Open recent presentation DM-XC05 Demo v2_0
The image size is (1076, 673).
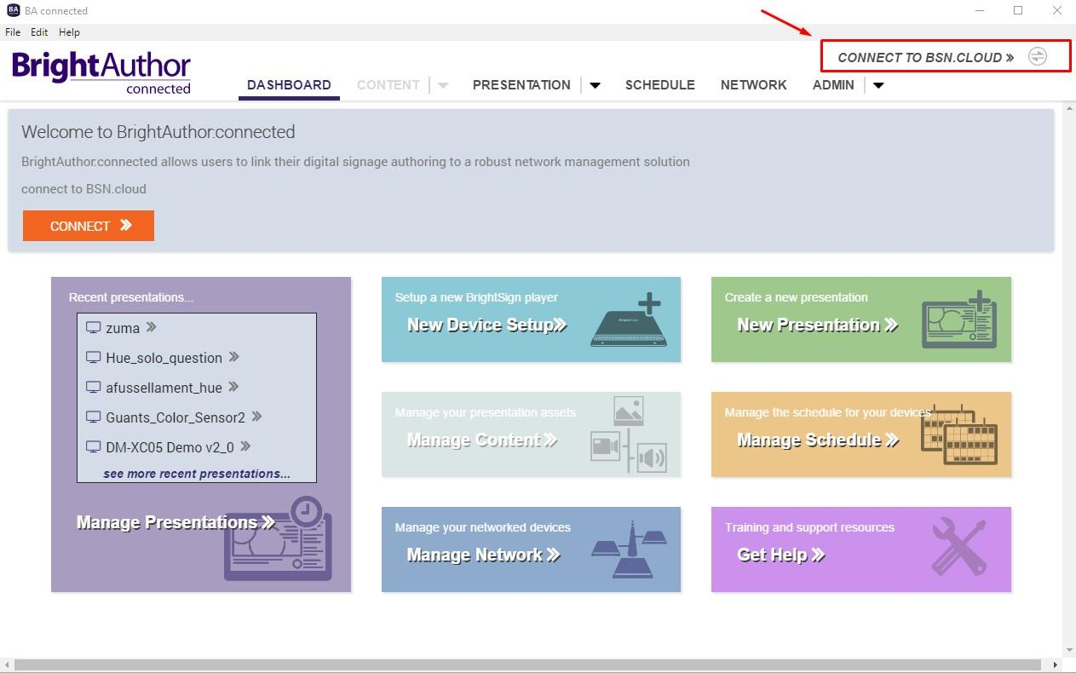[169, 447]
